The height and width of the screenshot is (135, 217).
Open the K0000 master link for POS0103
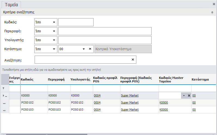[x=164, y=110]
